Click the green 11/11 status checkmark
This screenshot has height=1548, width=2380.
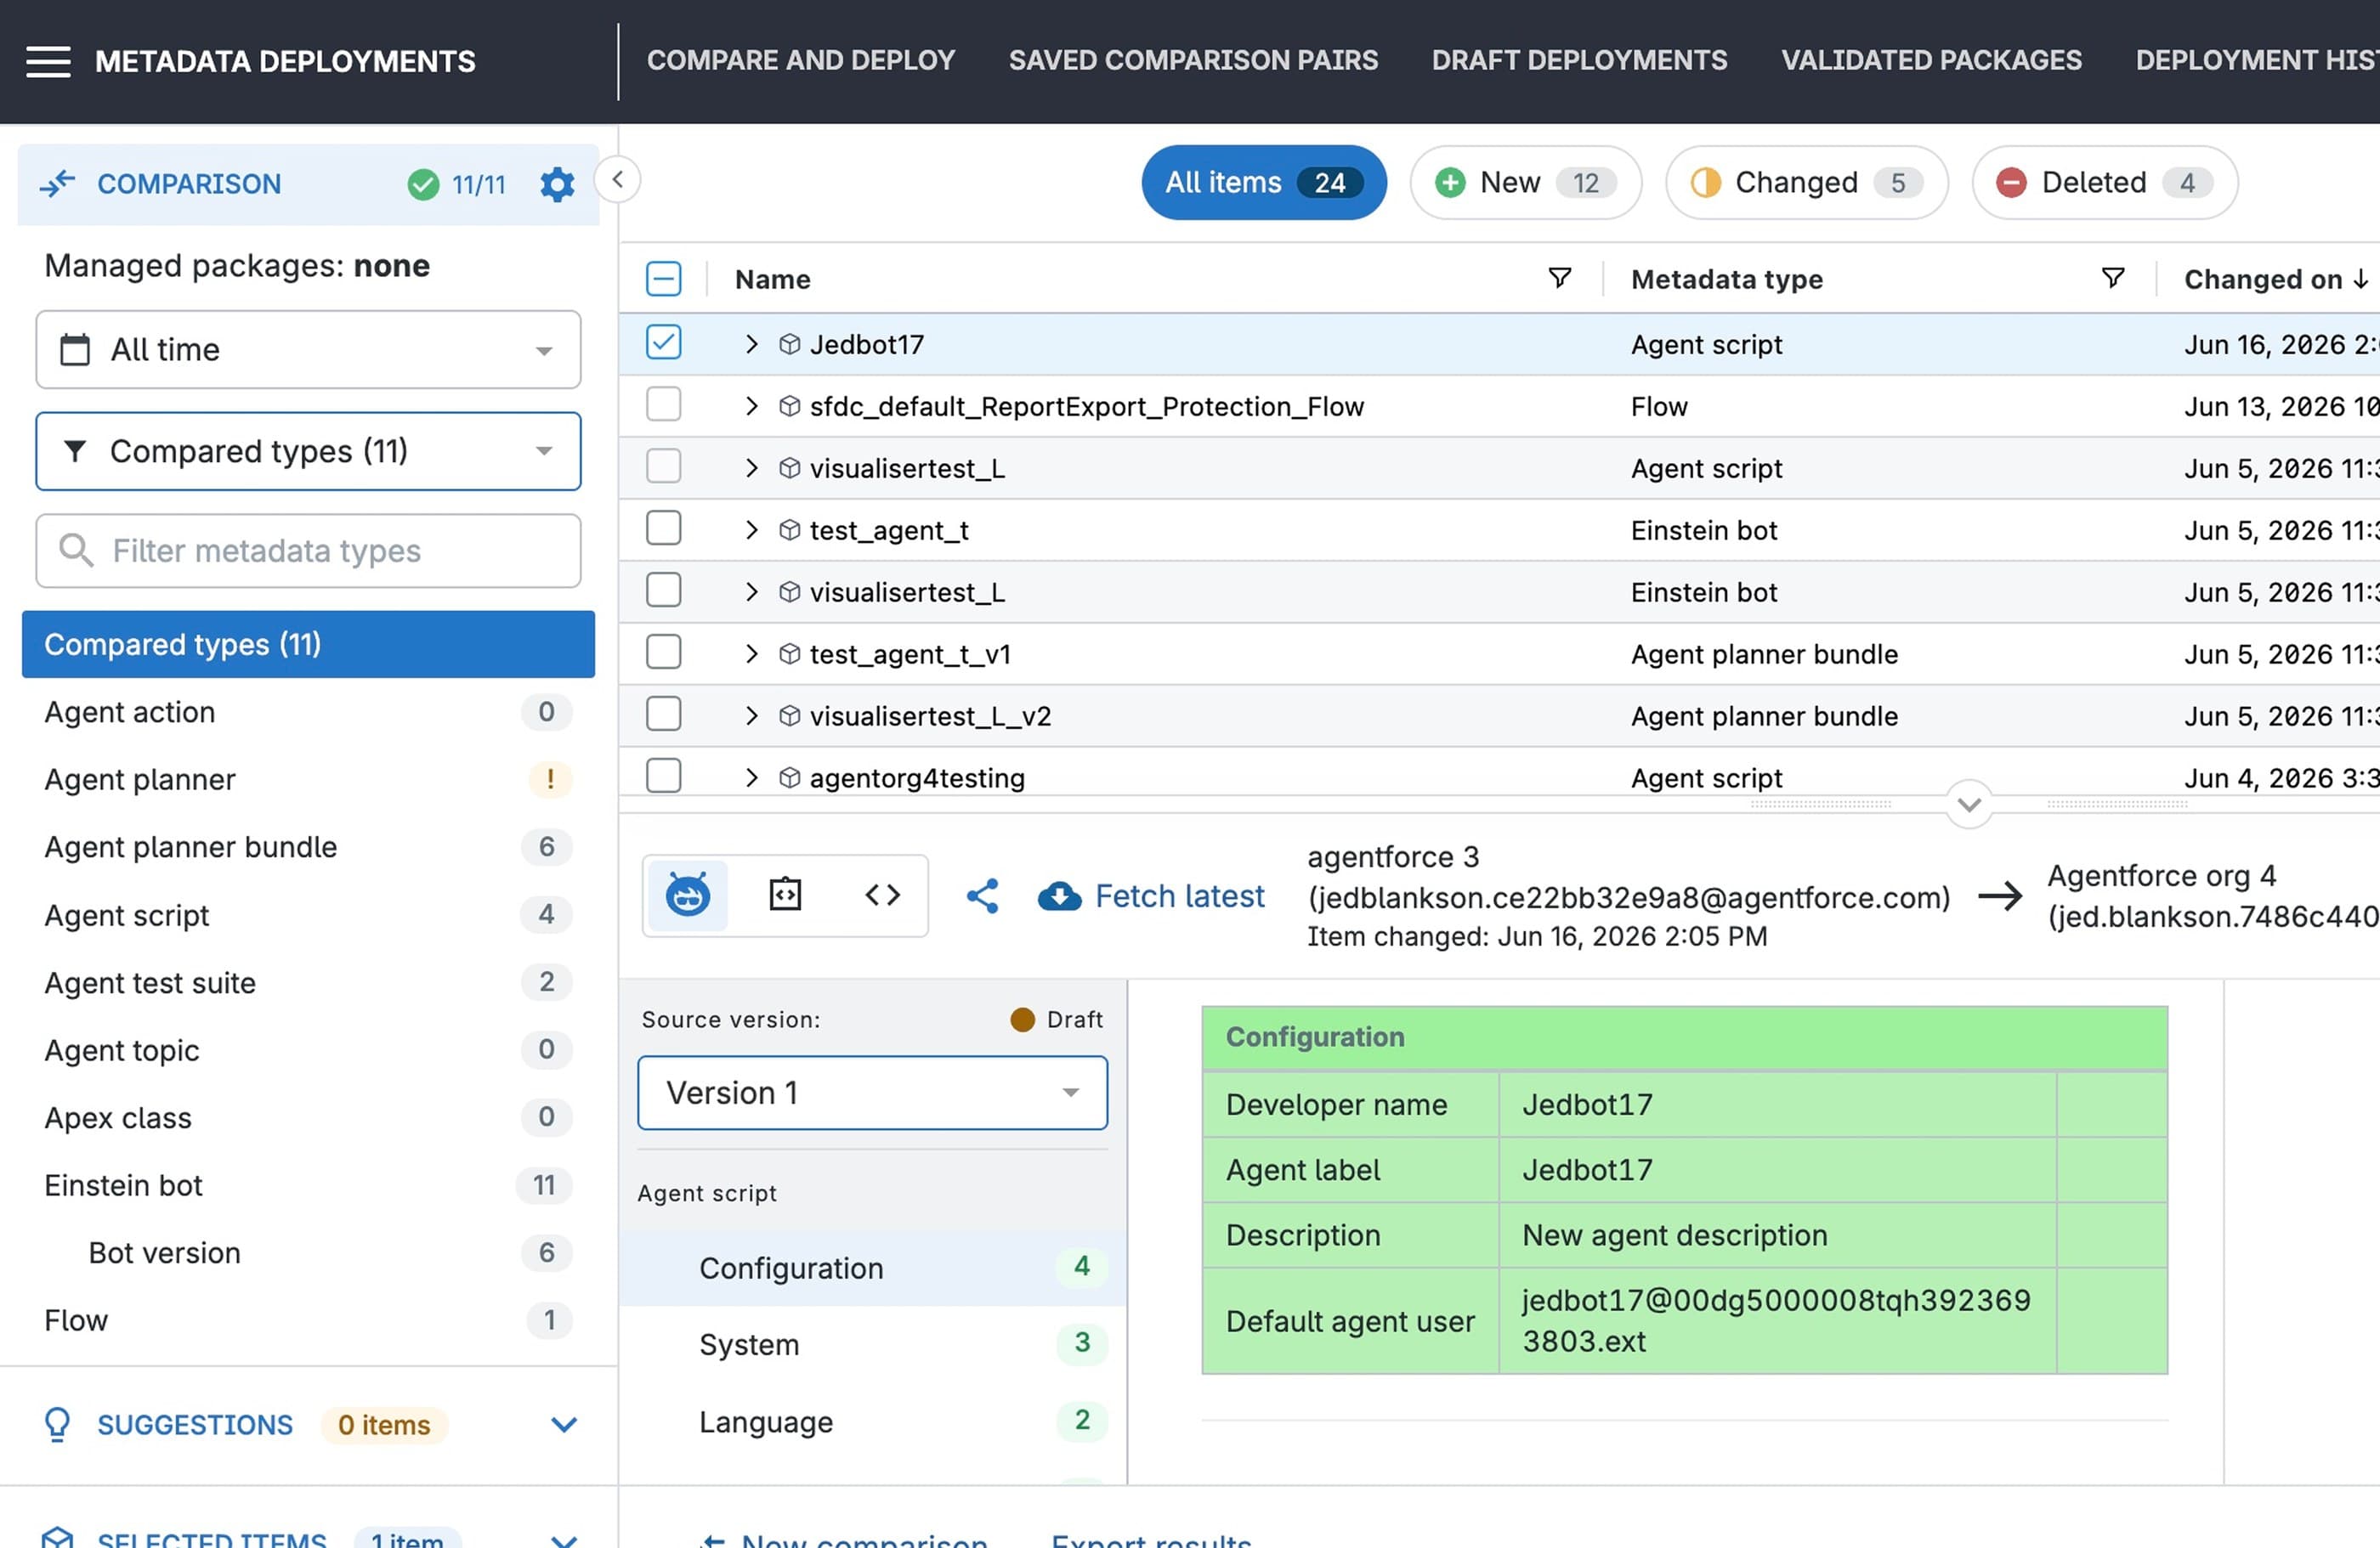pos(423,184)
